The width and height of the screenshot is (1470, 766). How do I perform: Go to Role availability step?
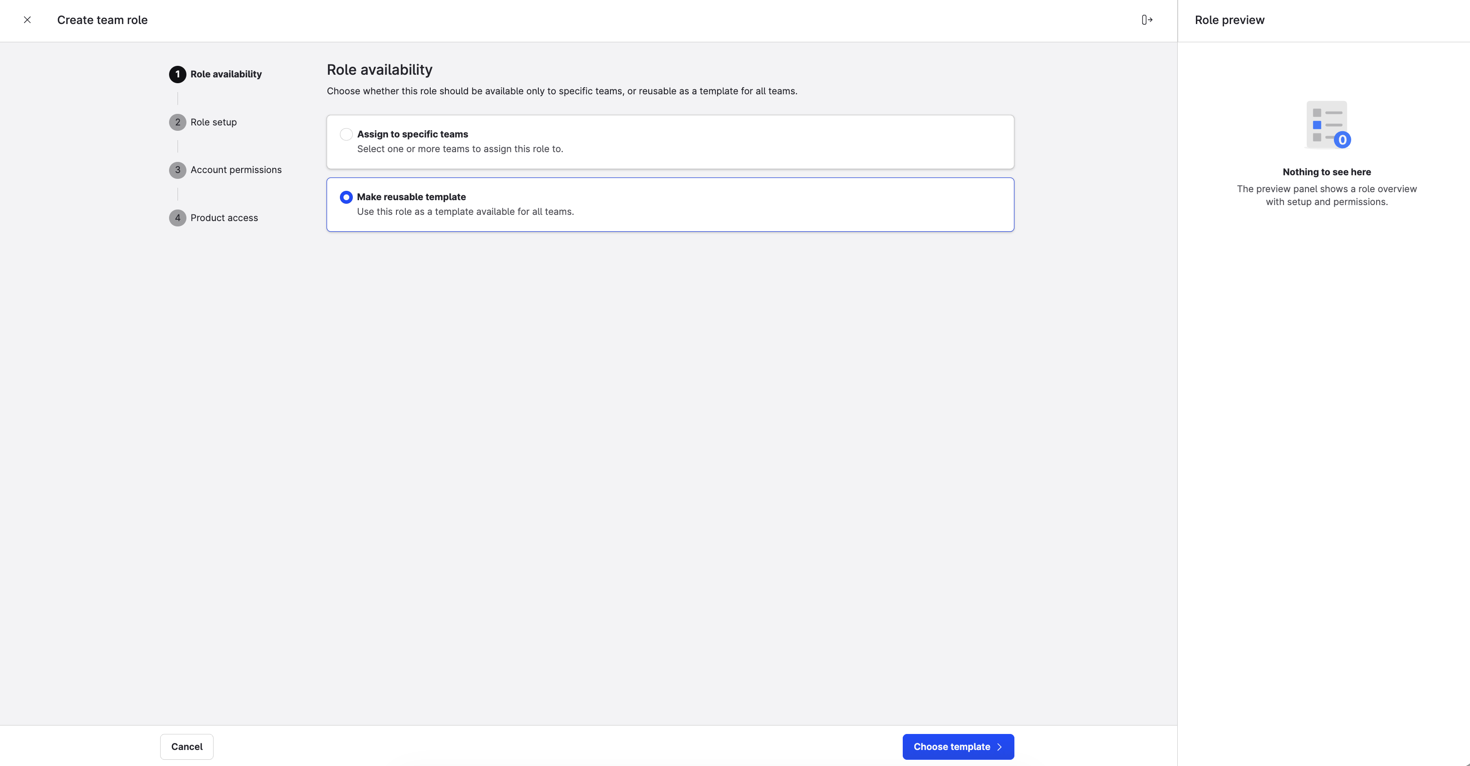click(215, 74)
